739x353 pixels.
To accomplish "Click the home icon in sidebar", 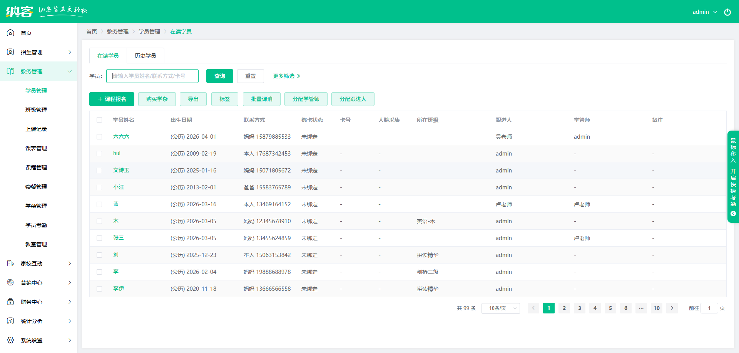I will click(11, 33).
